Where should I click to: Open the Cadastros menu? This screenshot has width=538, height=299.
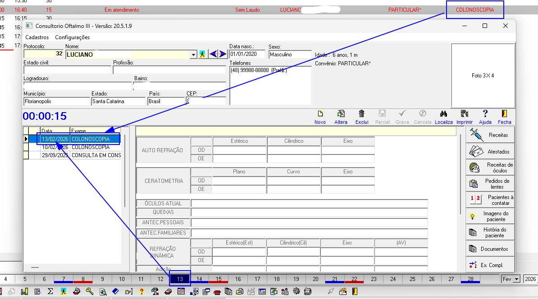point(37,37)
